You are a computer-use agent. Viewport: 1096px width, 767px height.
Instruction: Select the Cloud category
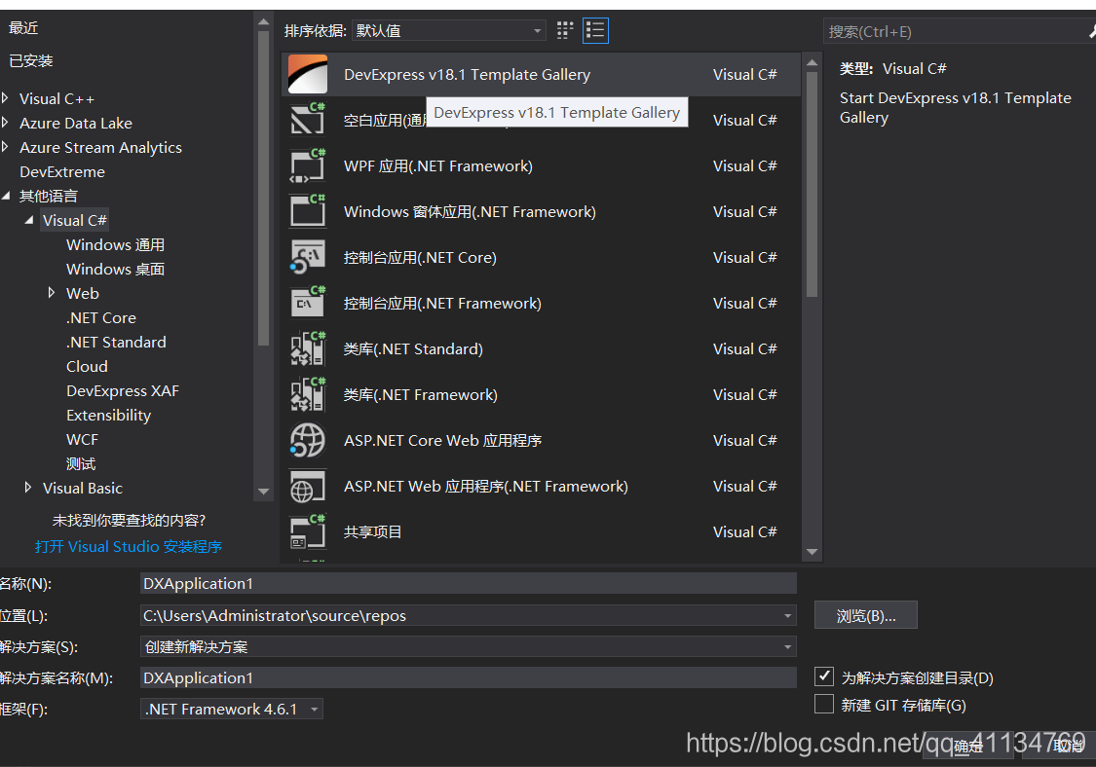87,367
